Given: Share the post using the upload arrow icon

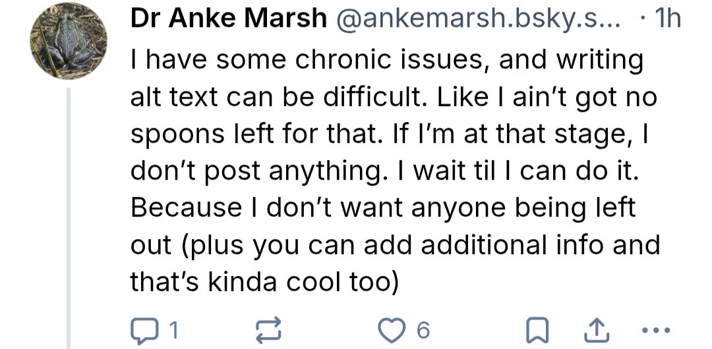Looking at the screenshot, I should pyautogui.click(x=597, y=327).
